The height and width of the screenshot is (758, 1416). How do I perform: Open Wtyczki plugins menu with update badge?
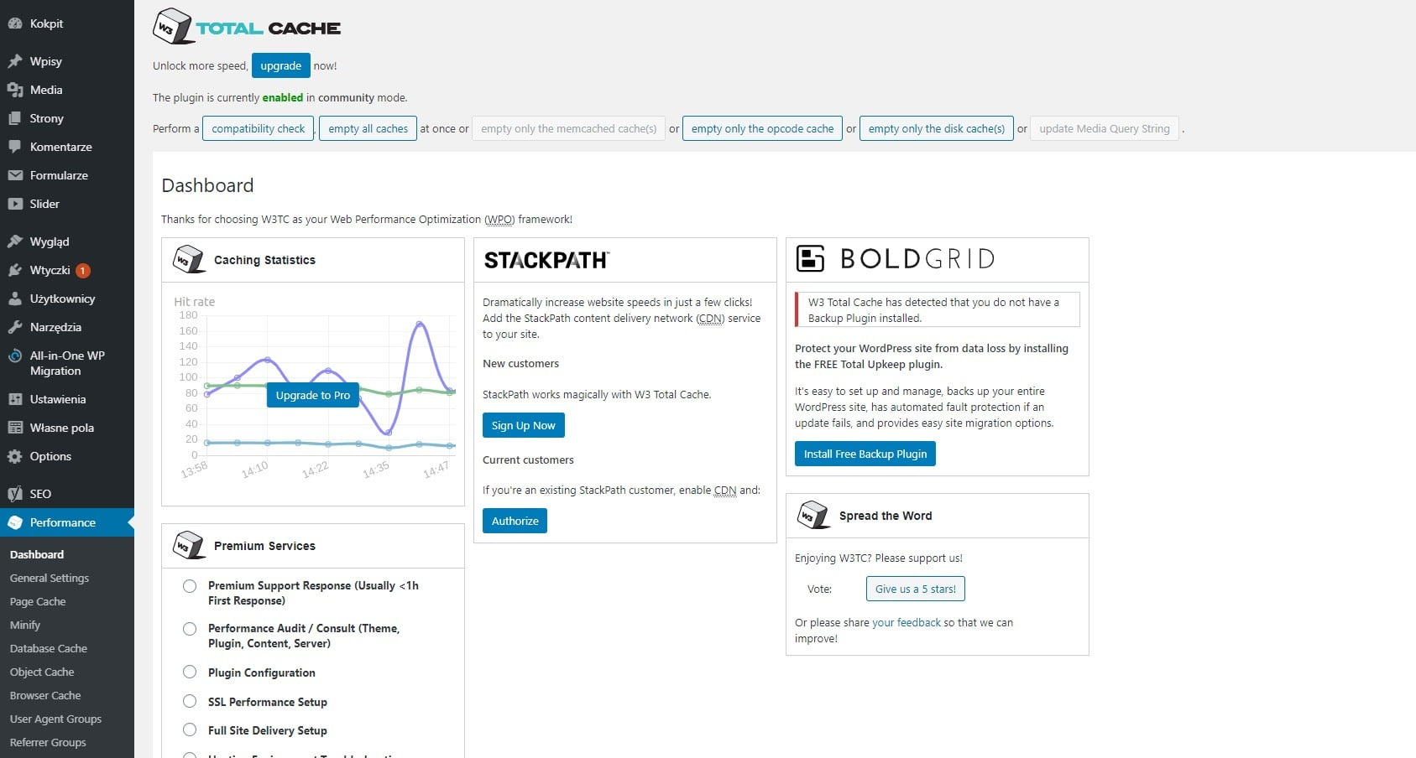(x=50, y=270)
